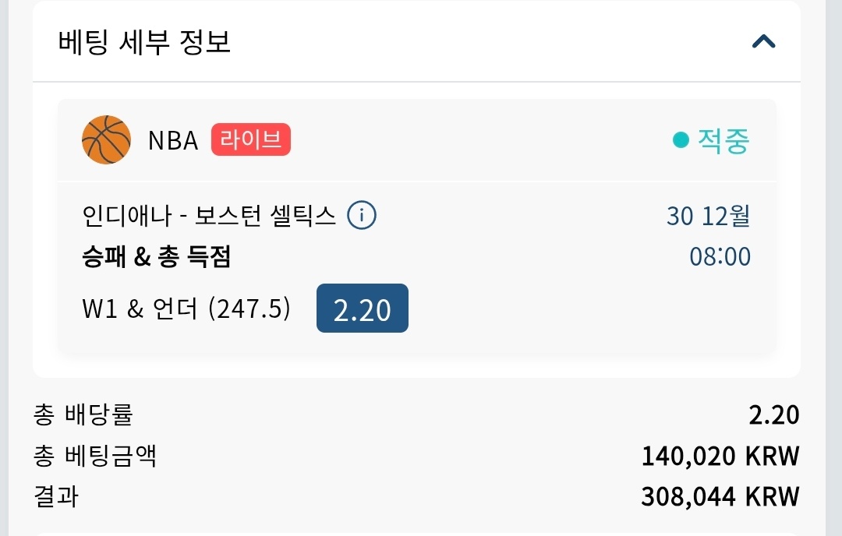Viewport: 842px width, 536px height.
Task: Click the blue 2.20 odds button
Action: pyautogui.click(x=362, y=309)
